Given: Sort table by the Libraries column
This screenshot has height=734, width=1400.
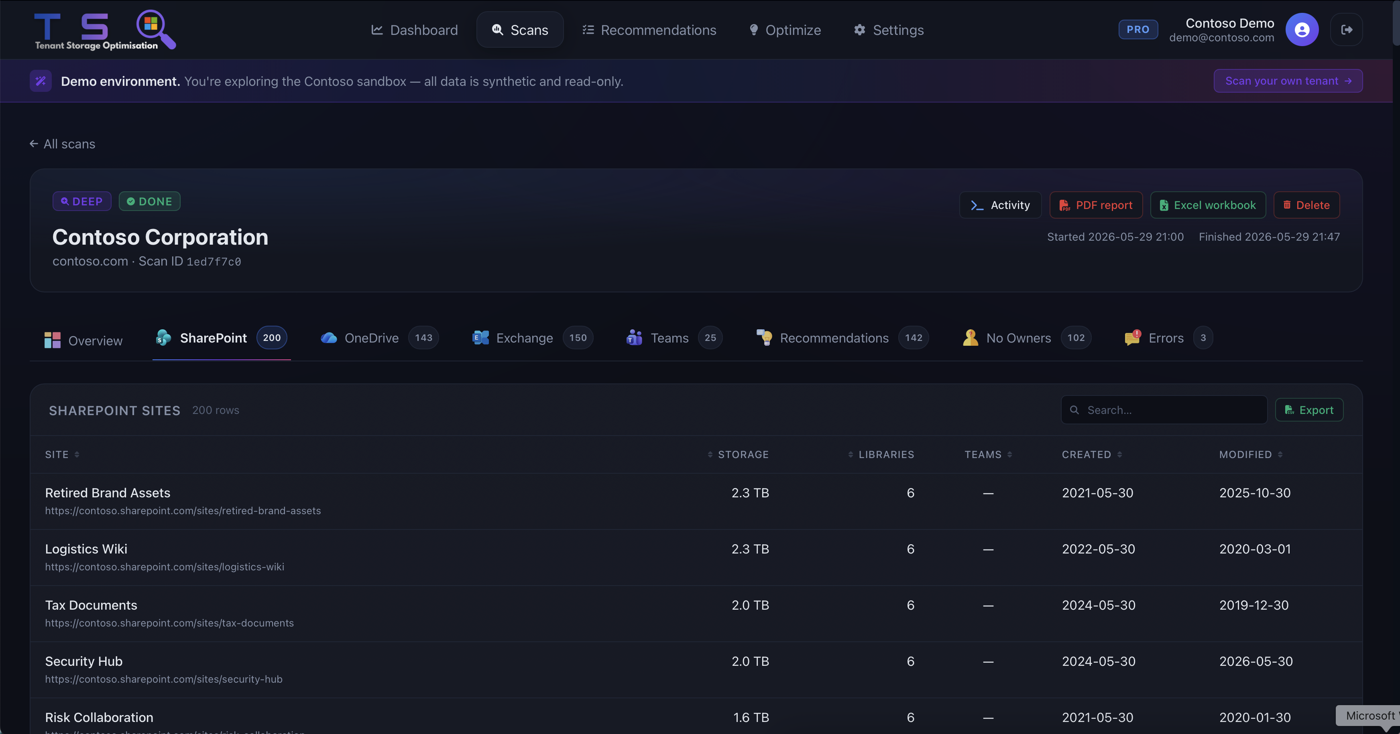Looking at the screenshot, I should 881,454.
